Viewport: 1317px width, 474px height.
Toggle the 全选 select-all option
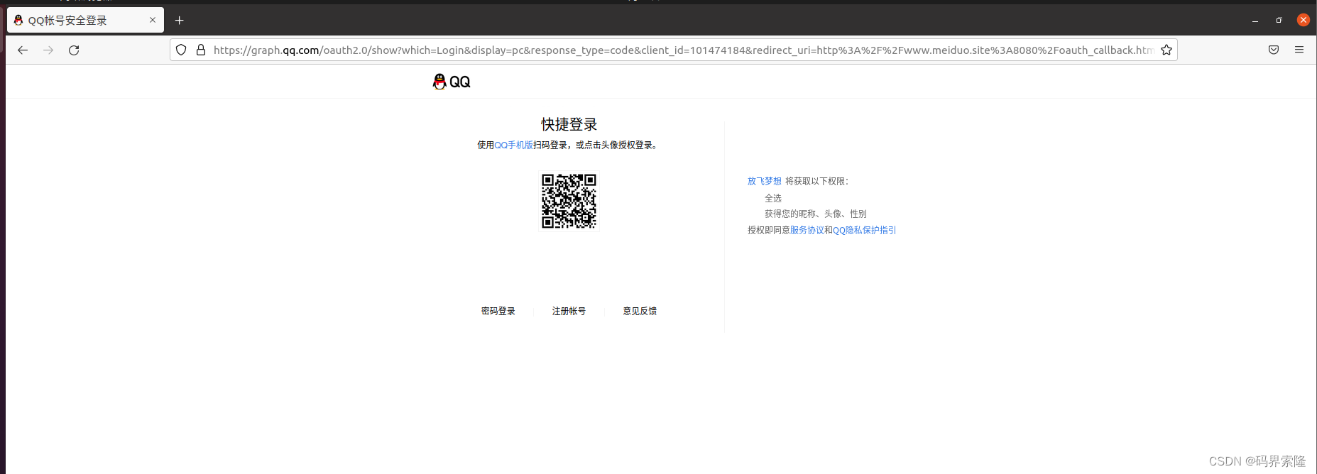click(773, 198)
